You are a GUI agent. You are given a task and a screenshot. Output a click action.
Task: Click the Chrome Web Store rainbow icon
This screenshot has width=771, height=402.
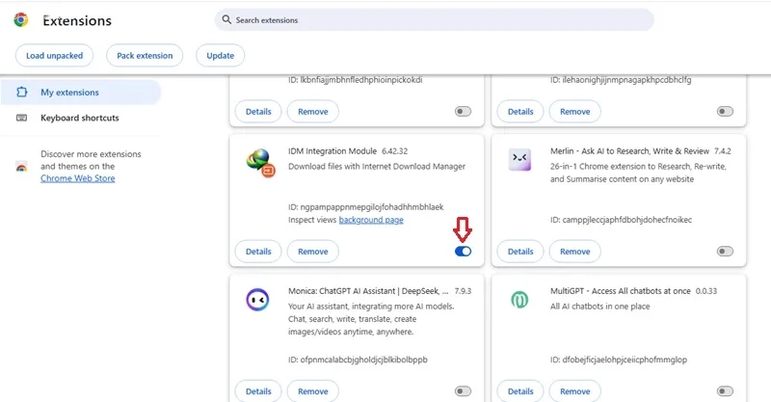21,167
